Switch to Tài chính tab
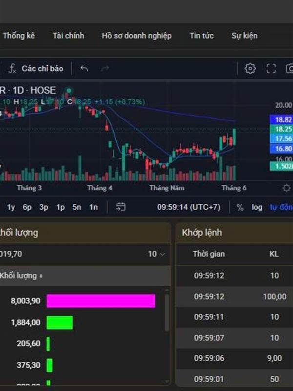The image size is (293, 391). tap(68, 36)
